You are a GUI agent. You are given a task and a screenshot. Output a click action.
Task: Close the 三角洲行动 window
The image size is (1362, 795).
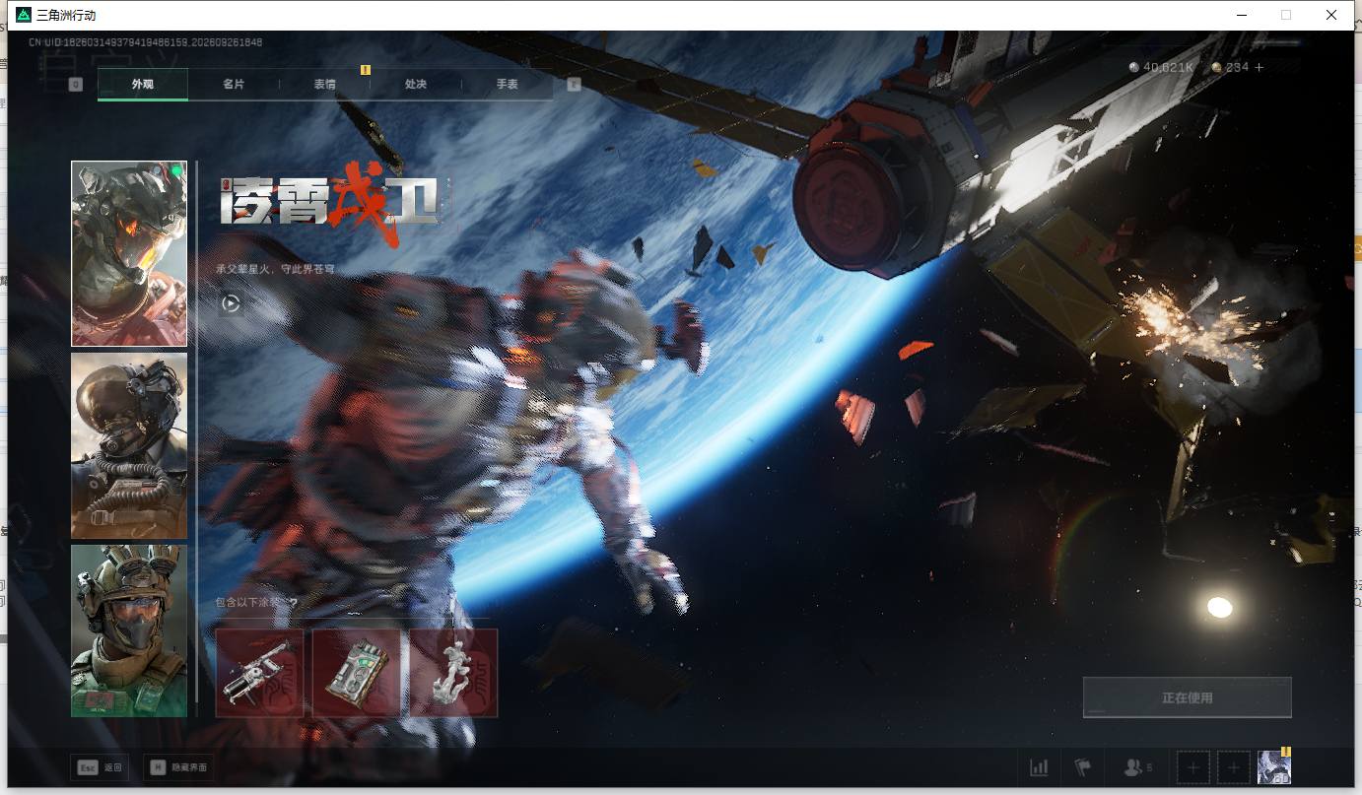pyautogui.click(x=1331, y=15)
